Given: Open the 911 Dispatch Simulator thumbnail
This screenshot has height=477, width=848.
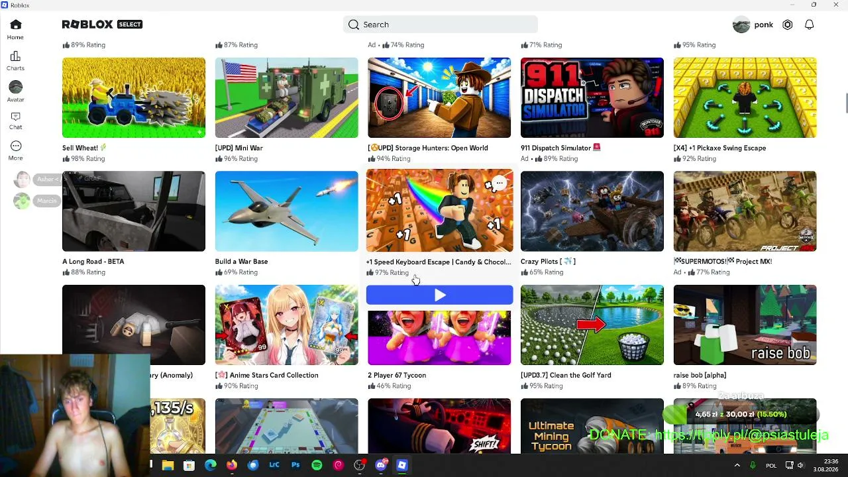Looking at the screenshot, I should pos(592,97).
